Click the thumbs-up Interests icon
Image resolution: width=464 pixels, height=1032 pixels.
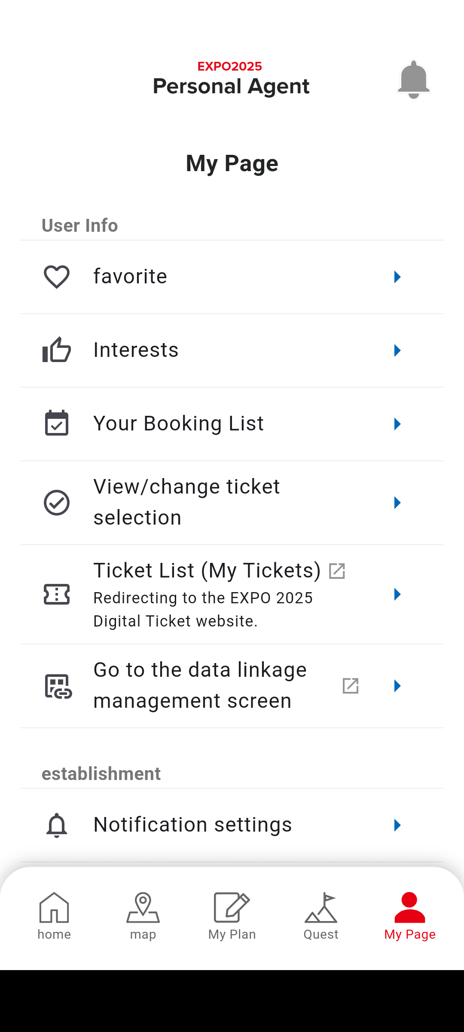(x=57, y=350)
